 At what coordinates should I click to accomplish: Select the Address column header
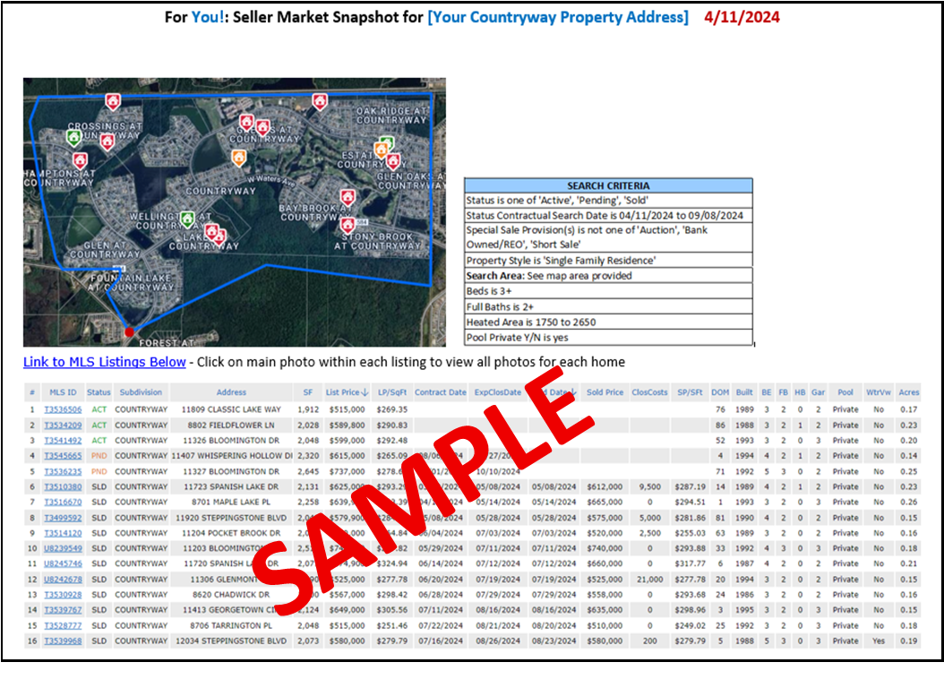(231, 392)
